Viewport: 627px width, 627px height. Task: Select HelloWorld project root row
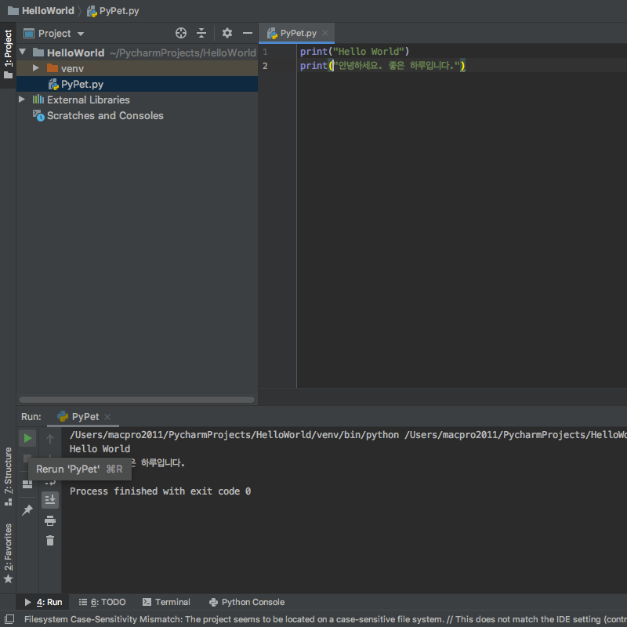[x=136, y=53]
